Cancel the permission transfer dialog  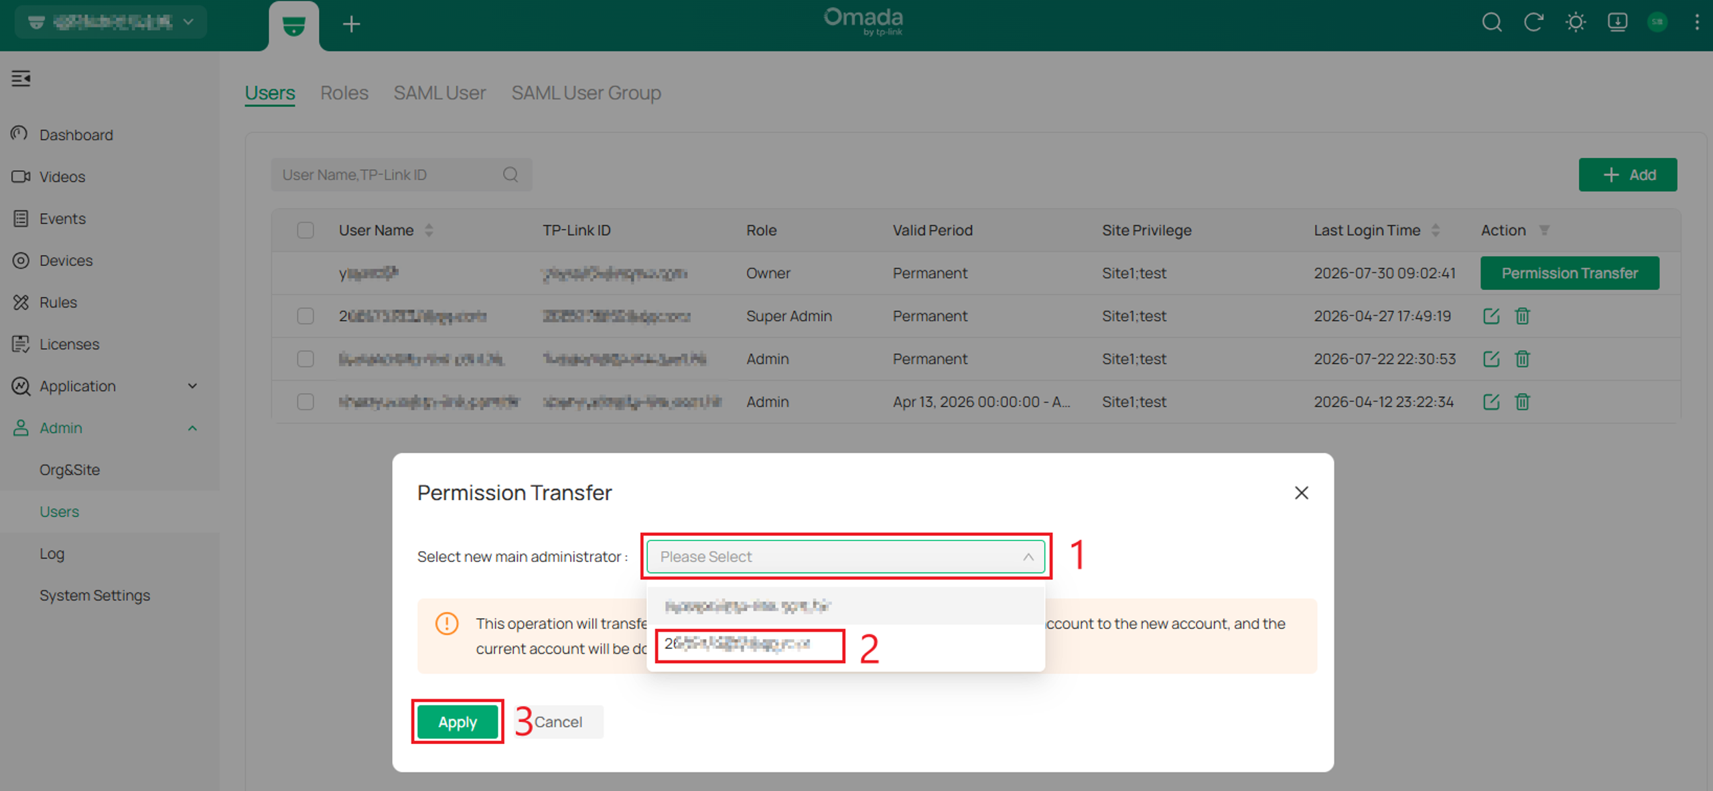click(559, 722)
